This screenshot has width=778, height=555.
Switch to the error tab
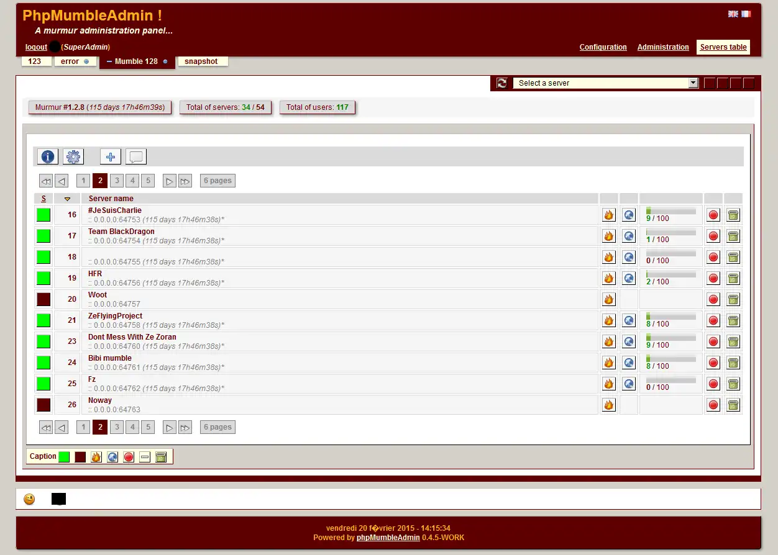click(75, 61)
